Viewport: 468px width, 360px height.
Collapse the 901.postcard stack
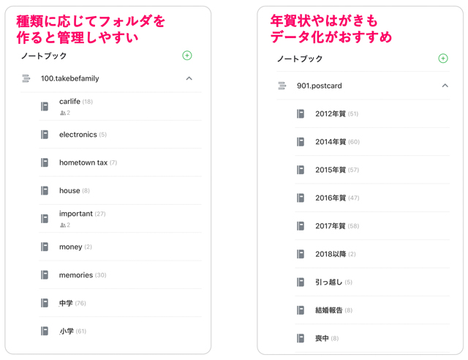tap(445, 86)
